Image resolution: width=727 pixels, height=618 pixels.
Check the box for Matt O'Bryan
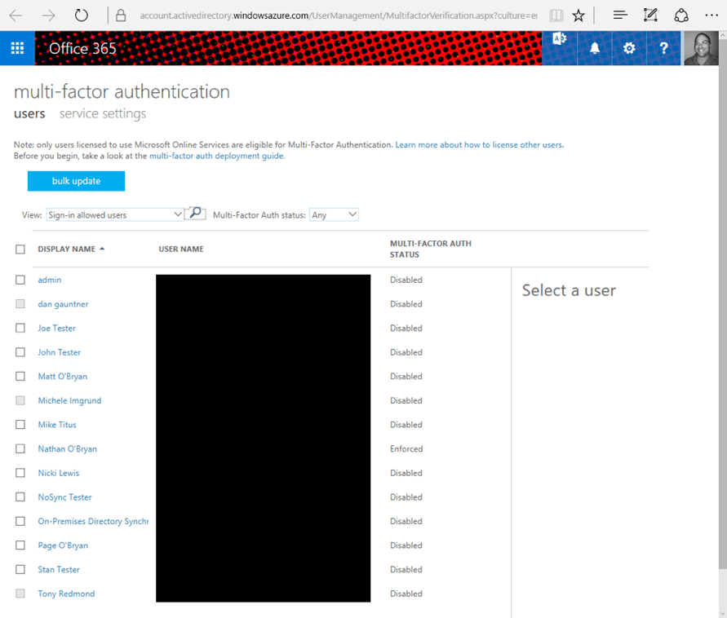(x=20, y=376)
